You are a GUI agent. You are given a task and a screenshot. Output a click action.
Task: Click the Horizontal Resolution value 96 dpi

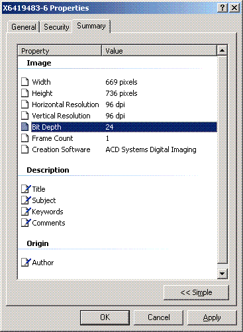coord(115,104)
